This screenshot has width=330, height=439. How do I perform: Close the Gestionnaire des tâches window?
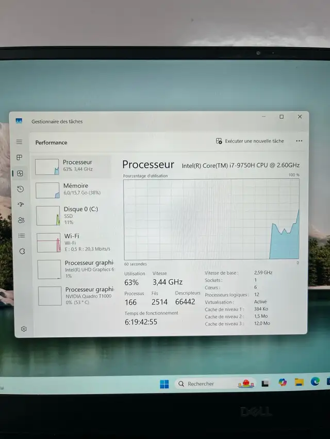click(x=300, y=116)
